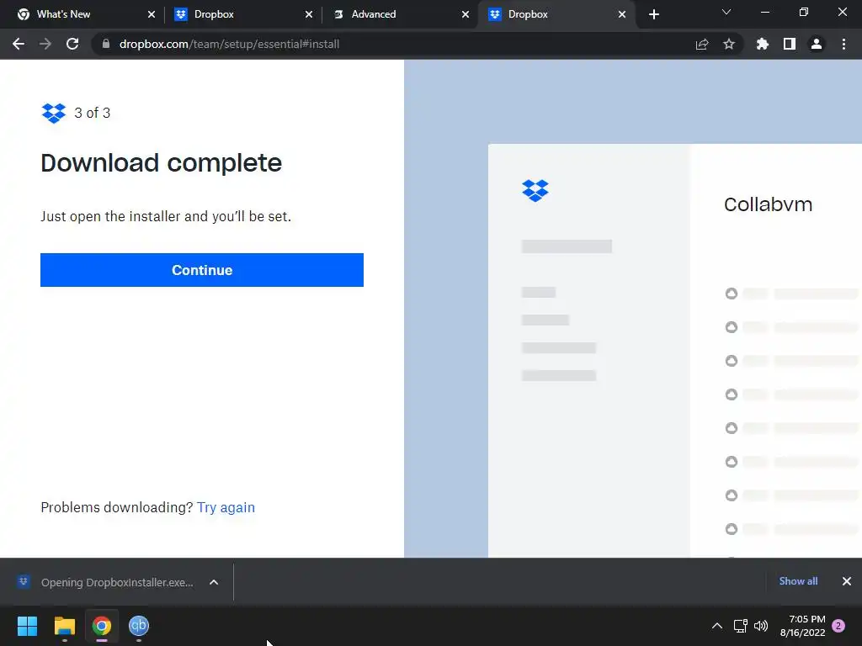The width and height of the screenshot is (862, 646).
Task: Click Show all downloads
Action: pos(798,581)
